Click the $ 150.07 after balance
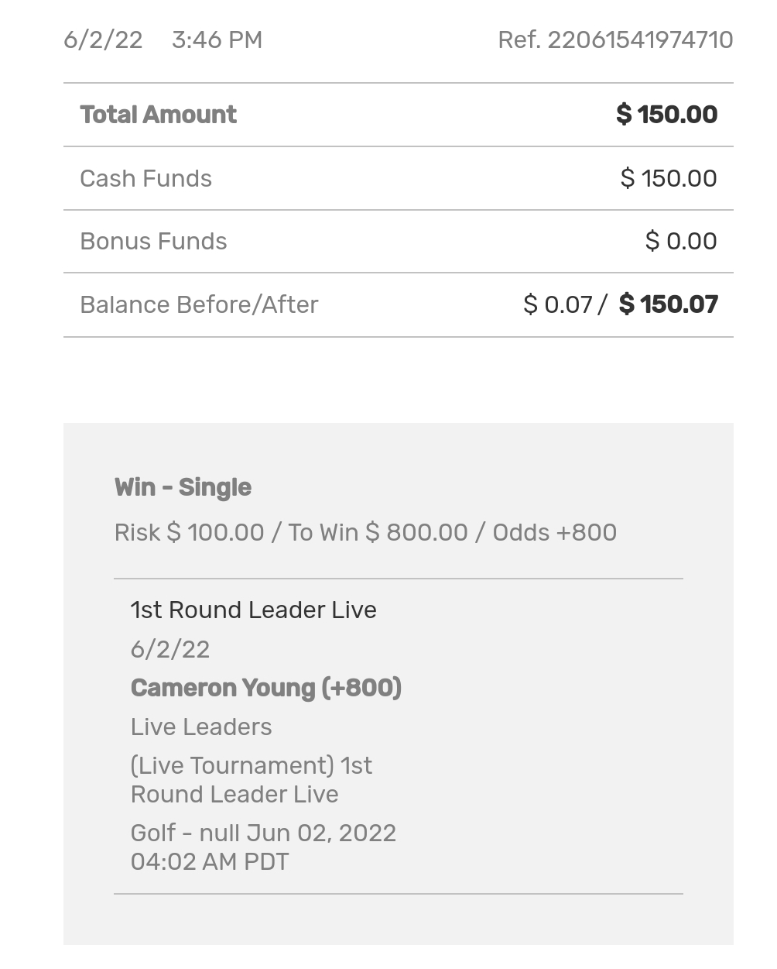This screenshot has width=777, height=969. (668, 304)
